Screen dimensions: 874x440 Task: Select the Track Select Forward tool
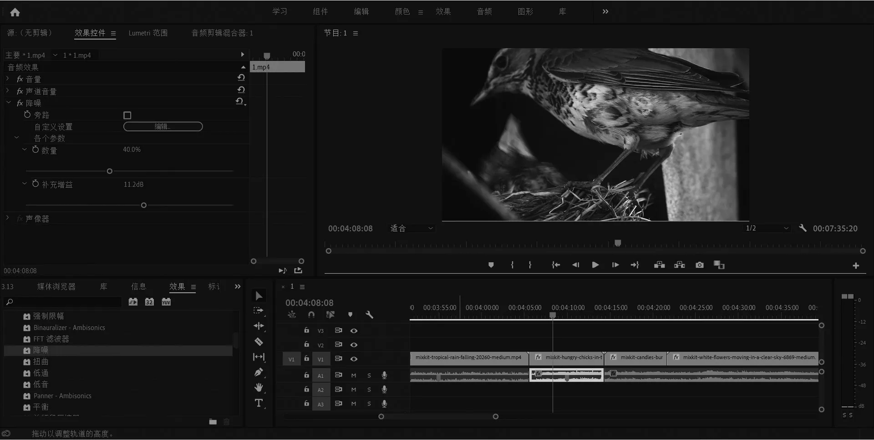pos(259,311)
